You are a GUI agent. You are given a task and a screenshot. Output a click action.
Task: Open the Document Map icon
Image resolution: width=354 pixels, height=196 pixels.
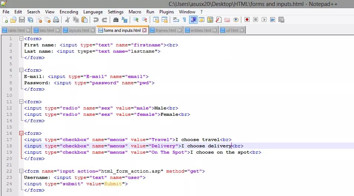[210, 20]
